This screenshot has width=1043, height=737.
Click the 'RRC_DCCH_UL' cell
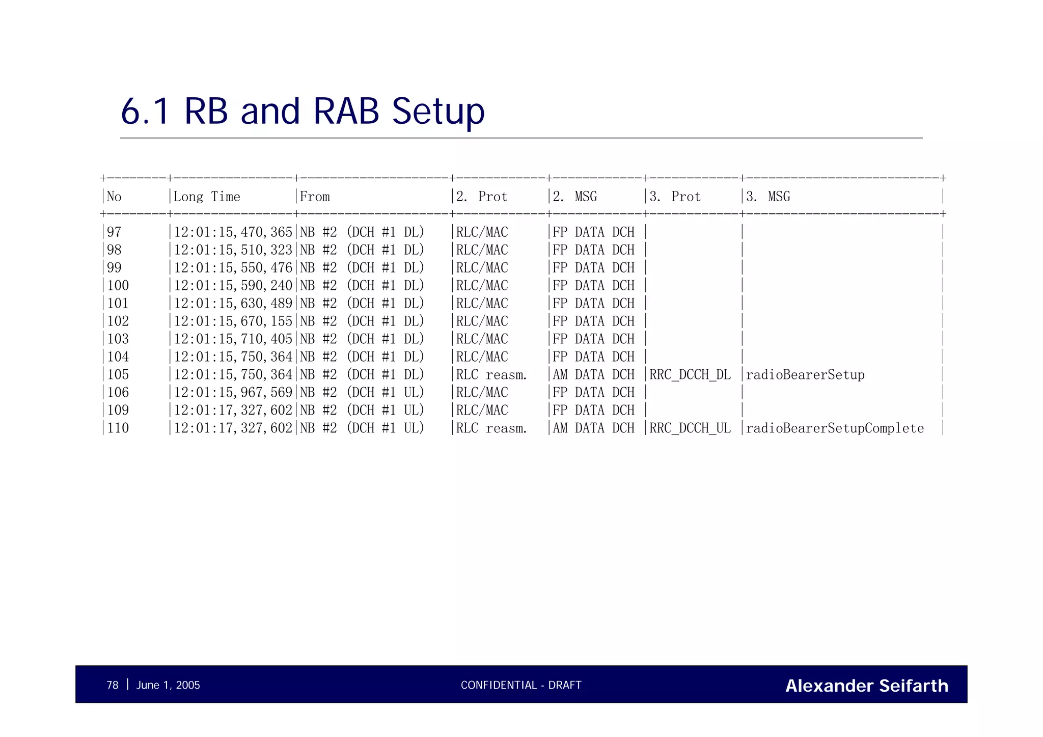click(690, 429)
